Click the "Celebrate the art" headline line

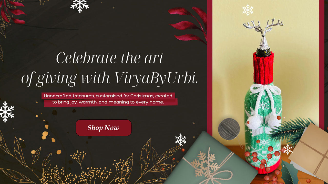110,58
